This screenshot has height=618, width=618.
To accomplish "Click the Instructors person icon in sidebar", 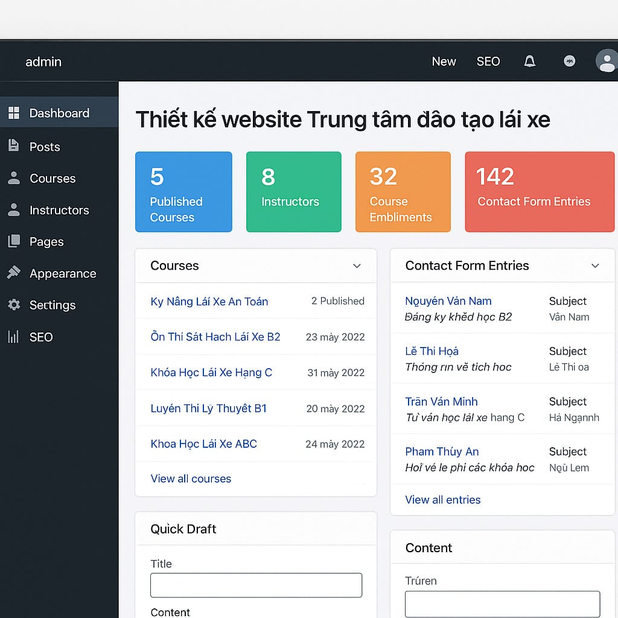I will click(x=14, y=209).
